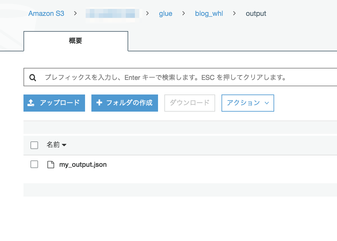Click the file document icon beside my_output.json
The height and width of the screenshot is (241, 337).
coord(51,164)
